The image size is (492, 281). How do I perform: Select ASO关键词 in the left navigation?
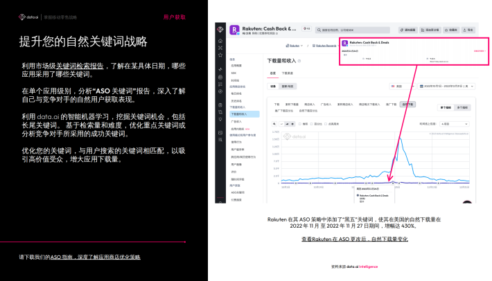(x=238, y=192)
